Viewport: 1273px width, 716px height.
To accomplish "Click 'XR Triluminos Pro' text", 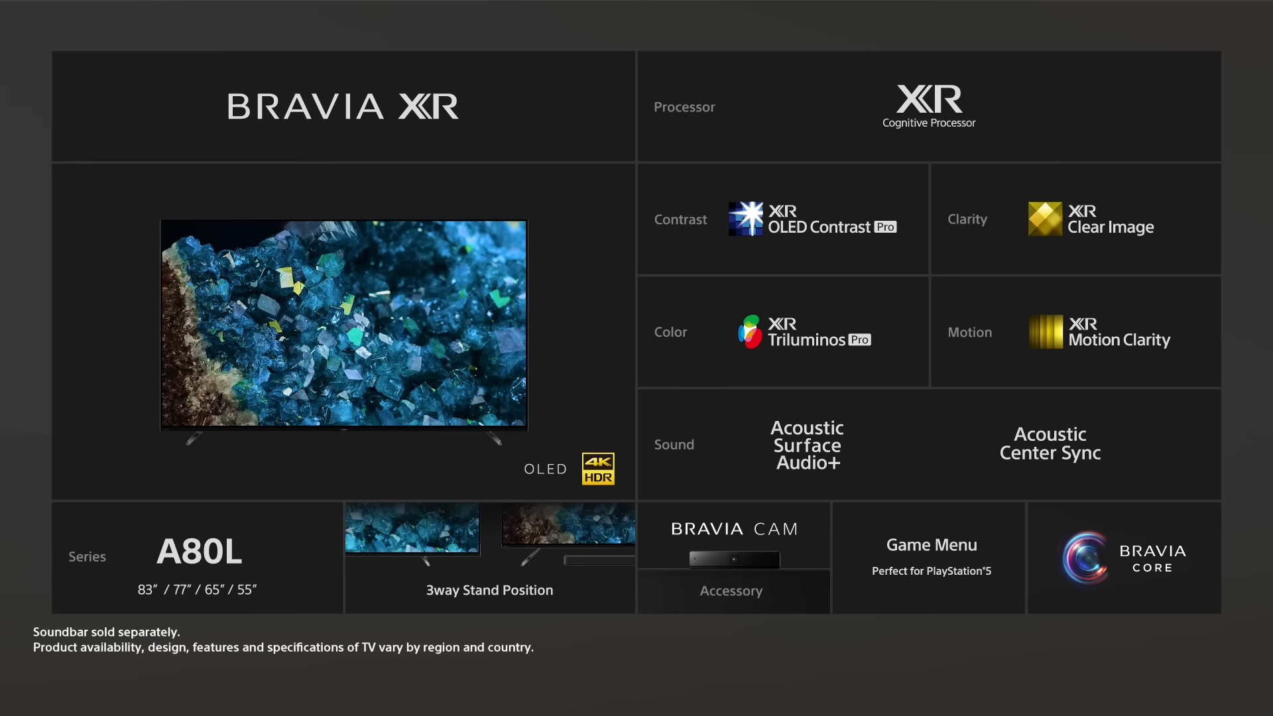I will click(x=819, y=332).
